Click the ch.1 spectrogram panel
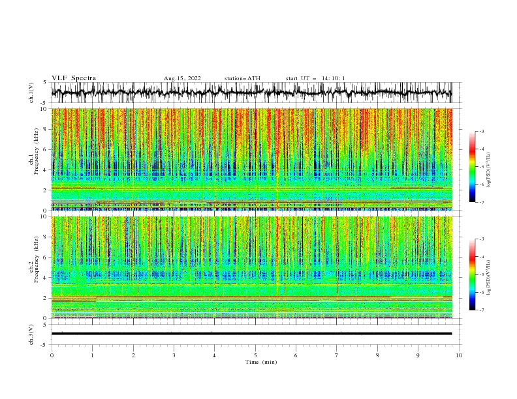517x399 pixels. 251,159
